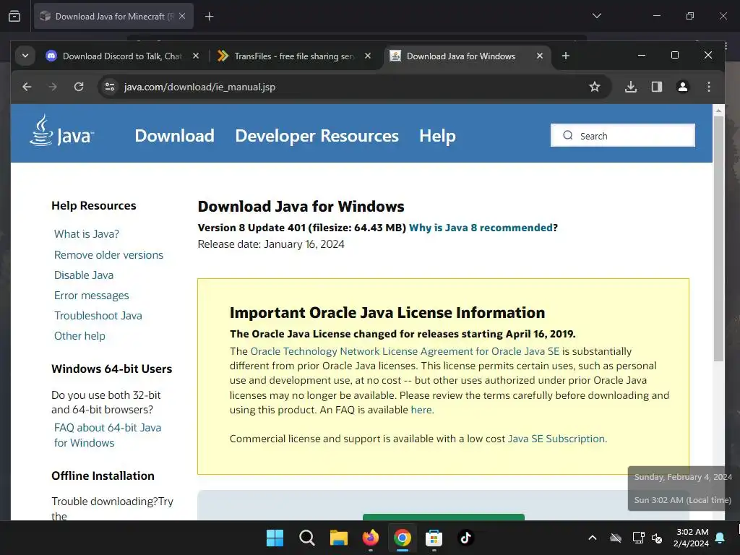The width and height of the screenshot is (740, 555).
Task: Close the Download Java for Windows tab
Action: pyautogui.click(x=539, y=56)
